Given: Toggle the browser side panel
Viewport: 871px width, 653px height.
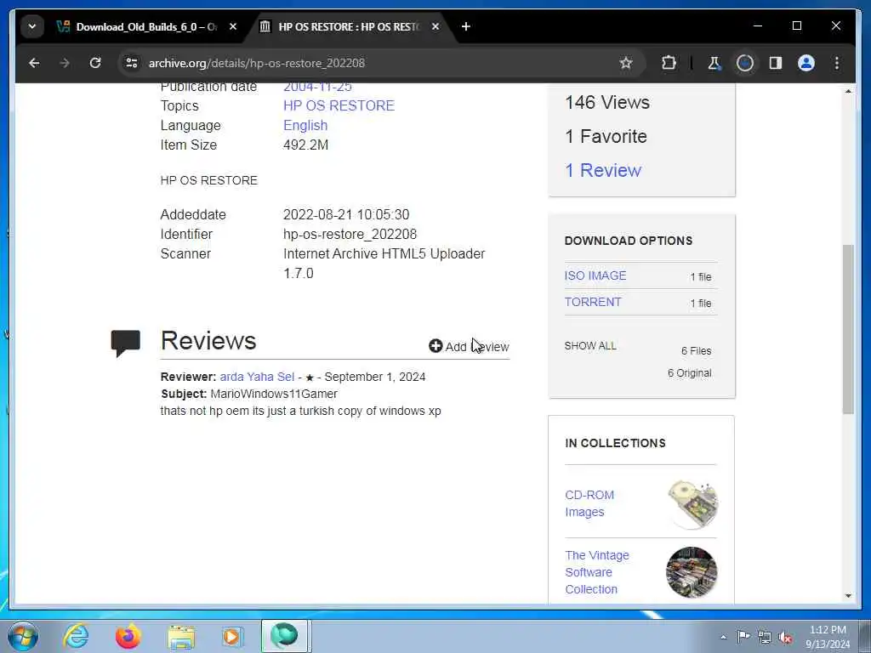Looking at the screenshot, I should [x=776, y=63].
